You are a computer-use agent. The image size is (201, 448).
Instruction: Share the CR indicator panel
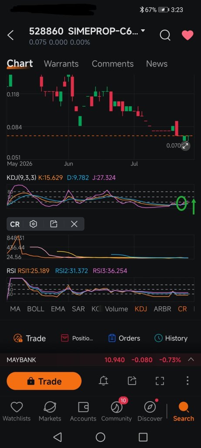click(54, 224)
